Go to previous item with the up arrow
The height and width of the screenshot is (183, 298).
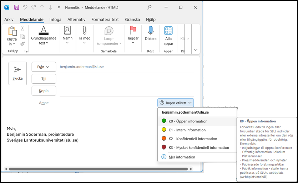(x=42, y=7)
